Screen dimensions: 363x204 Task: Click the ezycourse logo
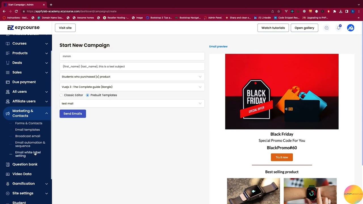point(24,27)
